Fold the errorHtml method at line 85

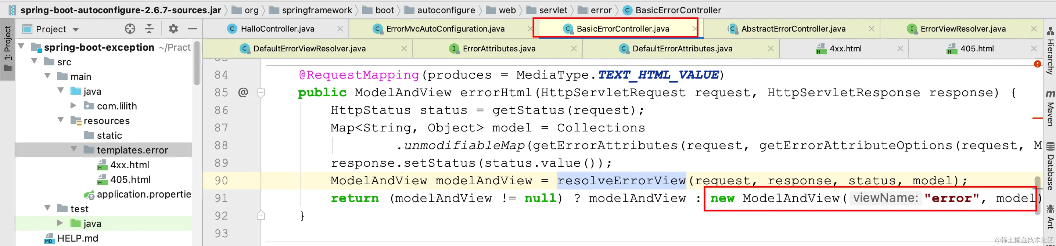click(x=261, y=93)
